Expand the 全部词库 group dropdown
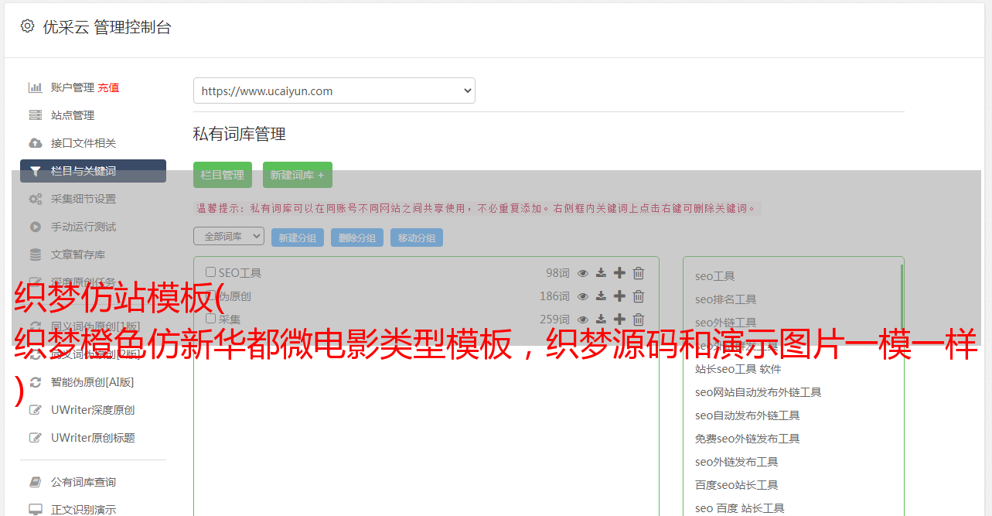Viewport: 992px width, 516px height. tap(229, 236)
